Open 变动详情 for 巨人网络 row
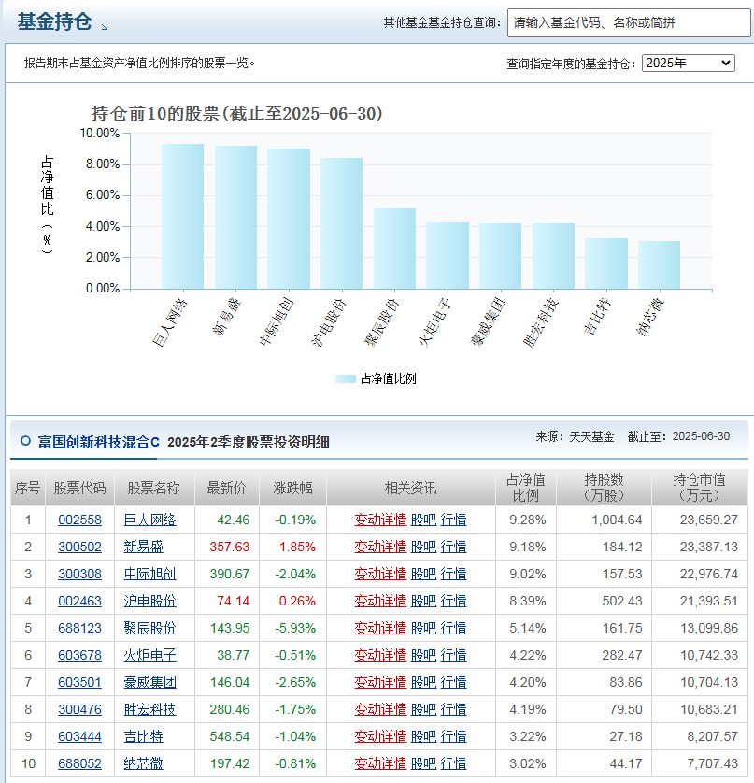Image resolution: width=754 pixels, height=783 pixels. point(380,520)
